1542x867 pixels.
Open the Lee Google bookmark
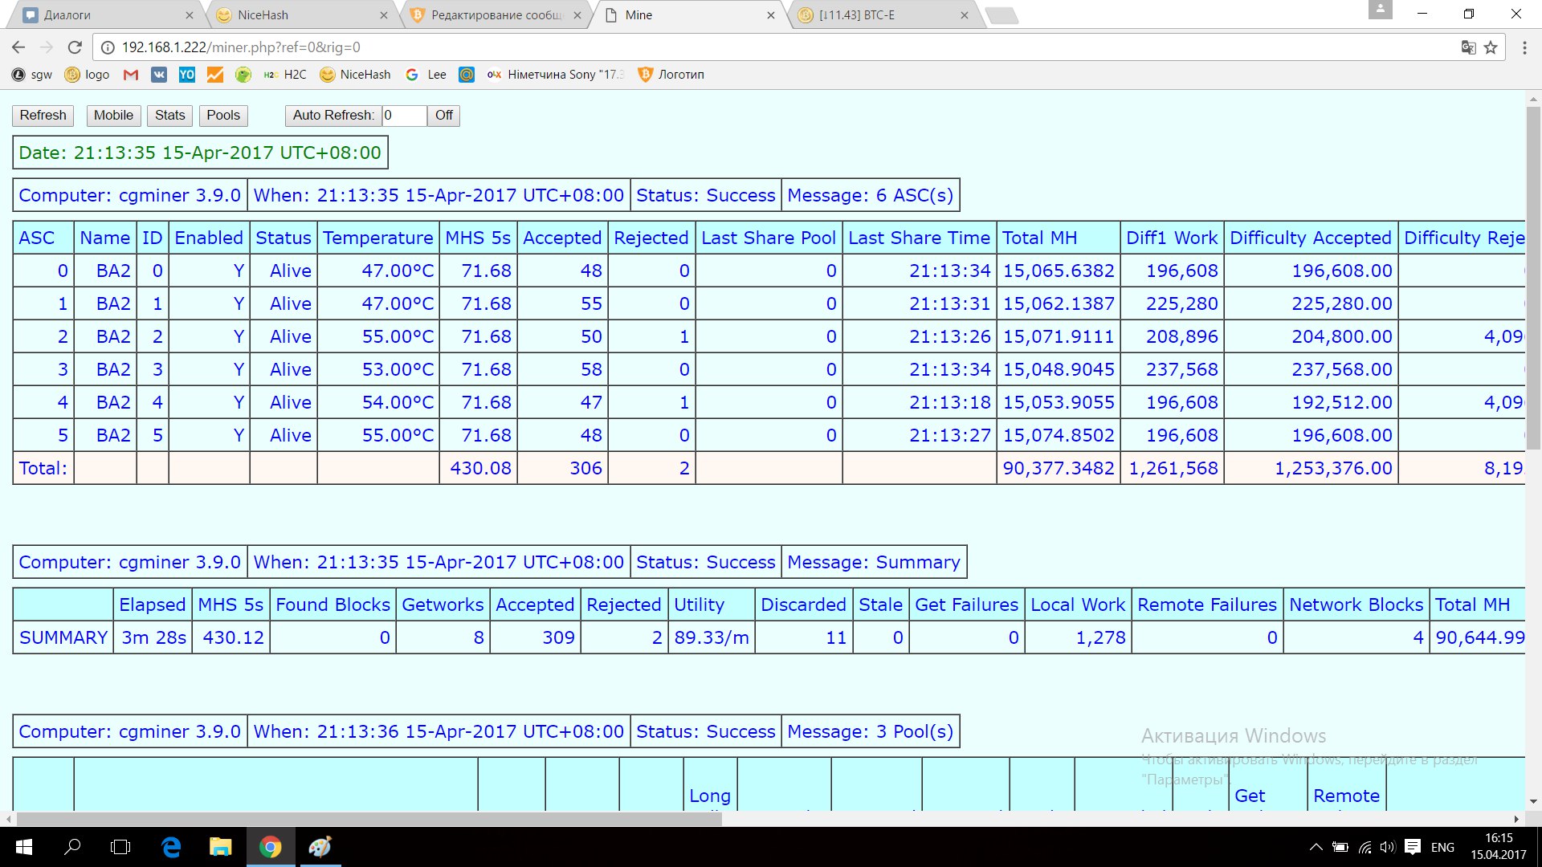tap(426, 75)
